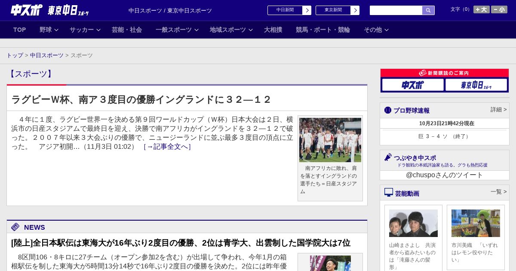Open プロ野球速報 詳細 link
Image resolution: width=516 pixels, height=271 pixels.
498,110
